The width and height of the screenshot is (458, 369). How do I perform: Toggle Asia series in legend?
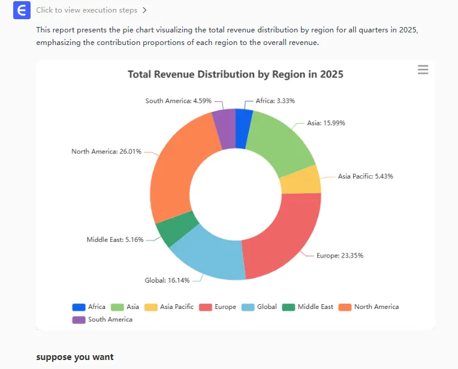coord(124,307)
